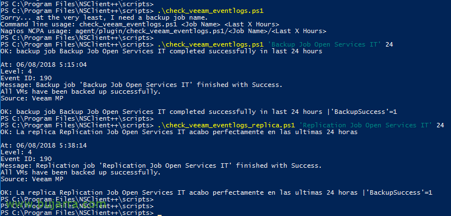This screenshot has width=451, height=216.
Task: Click the first 'Source: Veeam MP' line
Action: click(x=32, y=98)
